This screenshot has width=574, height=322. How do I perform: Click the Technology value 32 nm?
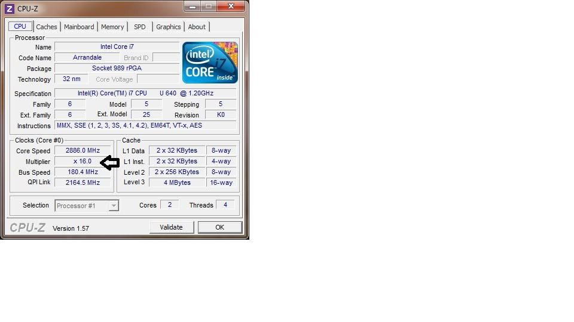[71, 79]
